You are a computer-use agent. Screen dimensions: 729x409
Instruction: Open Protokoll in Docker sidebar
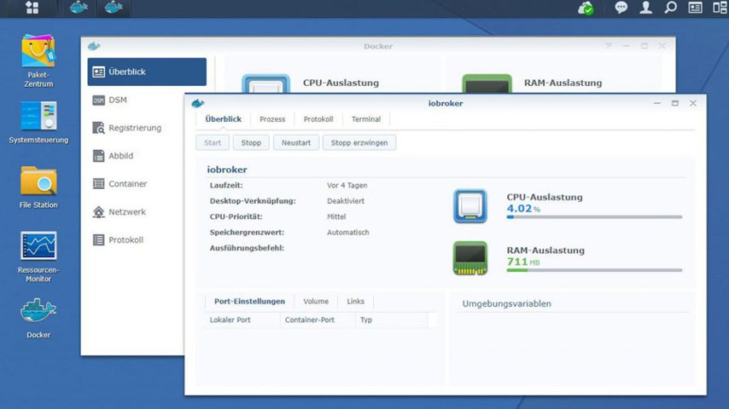[136, 240]
